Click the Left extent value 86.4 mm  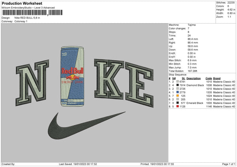pos(193,39)
